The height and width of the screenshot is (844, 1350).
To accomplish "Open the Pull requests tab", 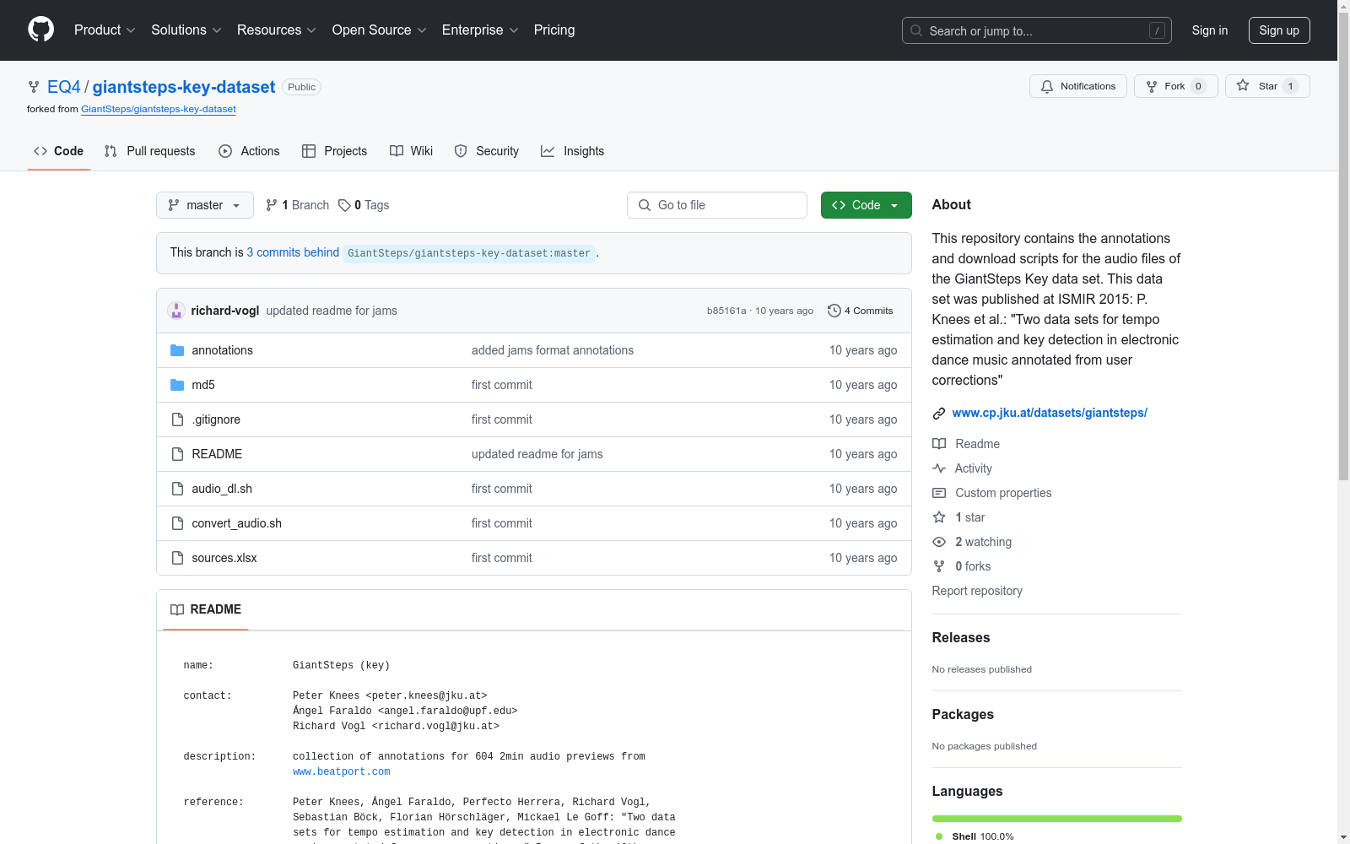I will coord(149,151).
